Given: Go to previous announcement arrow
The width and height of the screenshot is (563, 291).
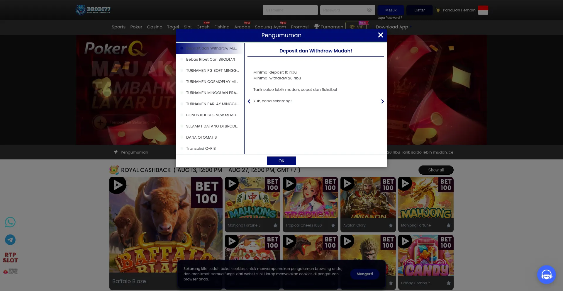Looking at the screenshot, I should pos(249,101).
